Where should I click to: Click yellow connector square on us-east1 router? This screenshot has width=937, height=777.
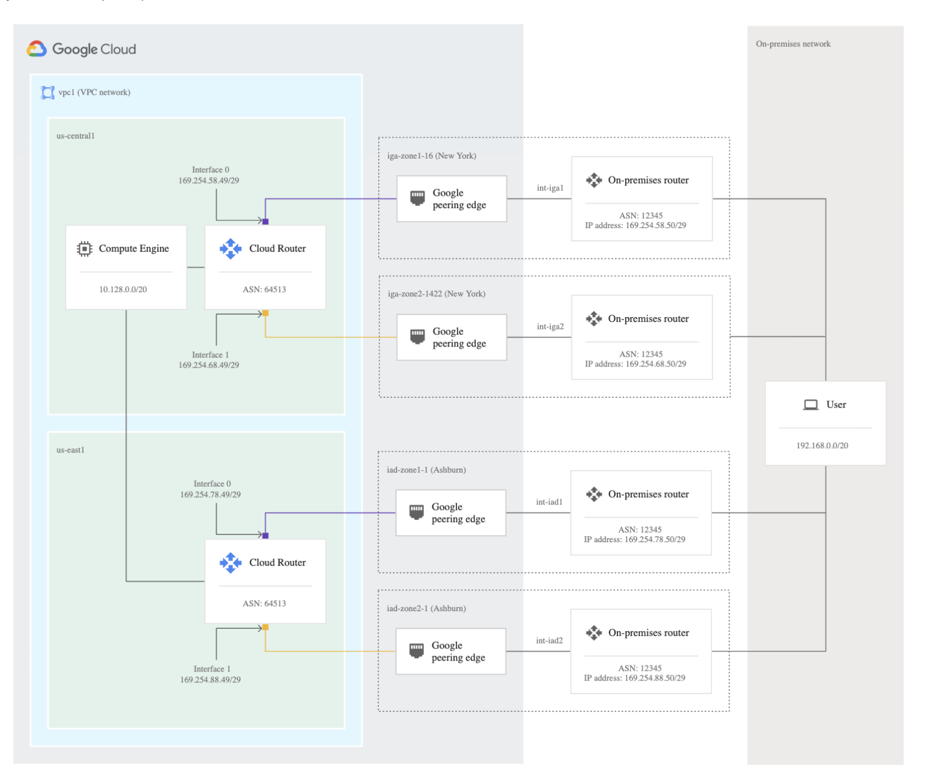point(265,628)
